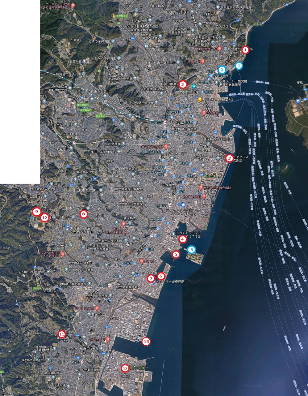The height and width of the screenshot is (396, 308).
Task: Select red marker number 7
Action: (x=151, y=278)
